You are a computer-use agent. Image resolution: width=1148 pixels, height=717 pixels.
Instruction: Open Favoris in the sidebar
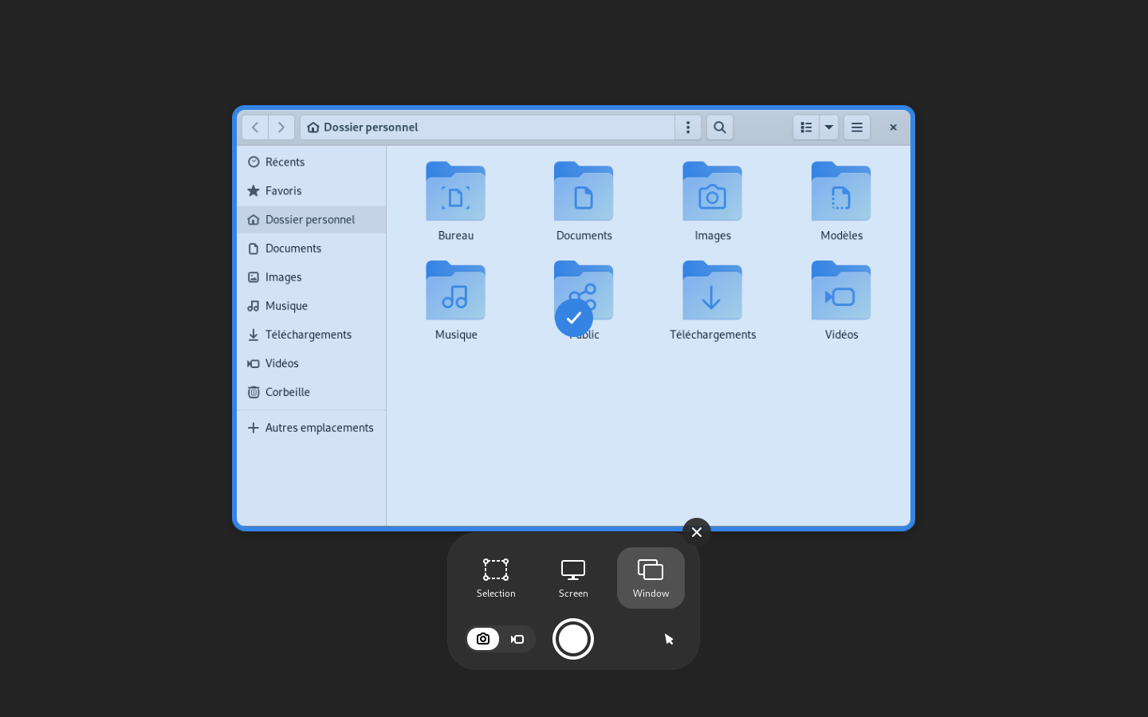(x=312, y=190)
